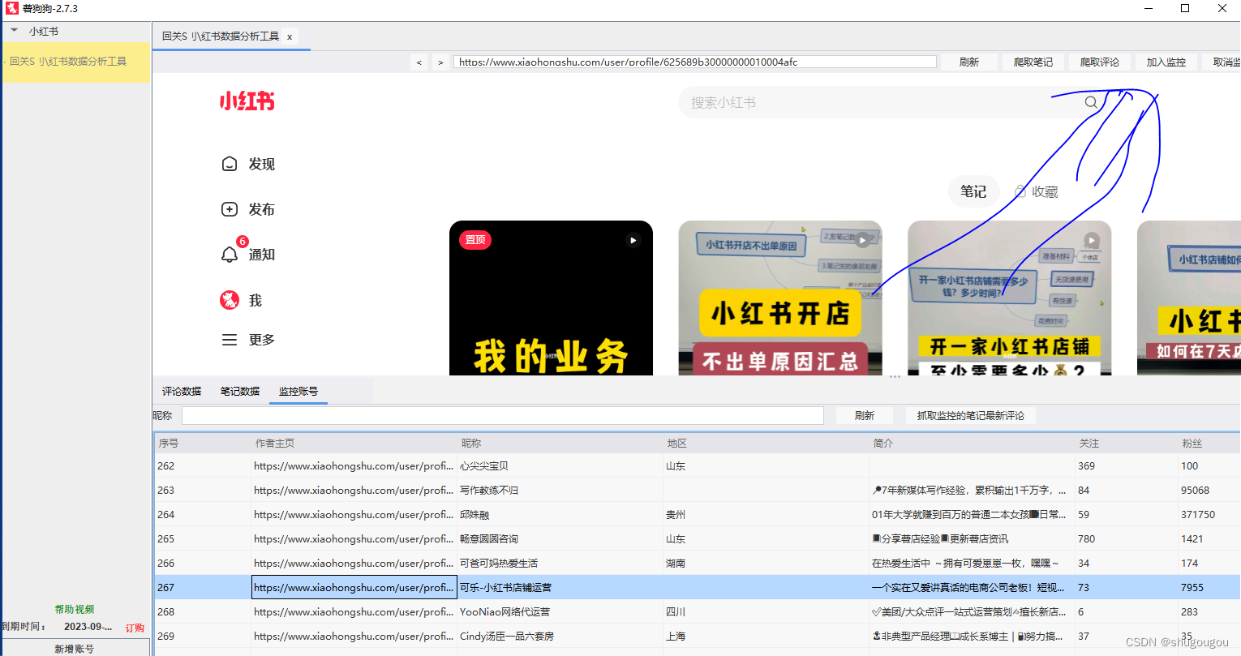Screen dimensions: 1241x656
Task: Click the 加入监控 button
Action: pyautogui.click(x=1166, y=62)
